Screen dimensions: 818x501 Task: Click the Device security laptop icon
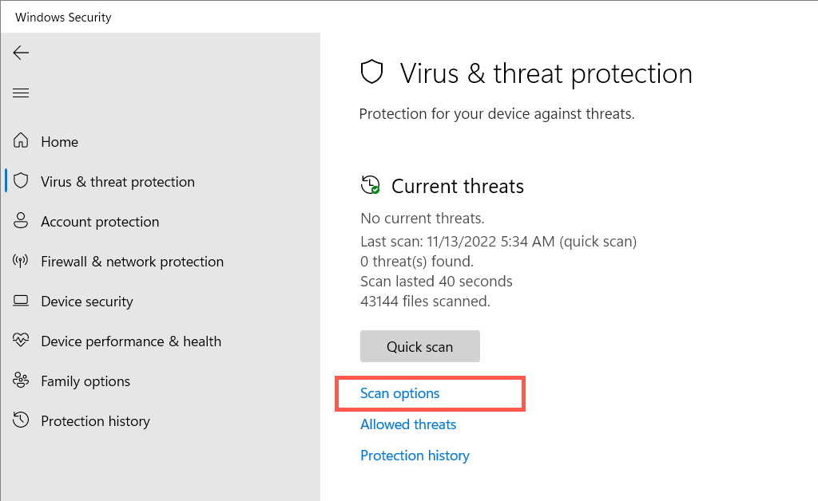click(x=22, y=301)
